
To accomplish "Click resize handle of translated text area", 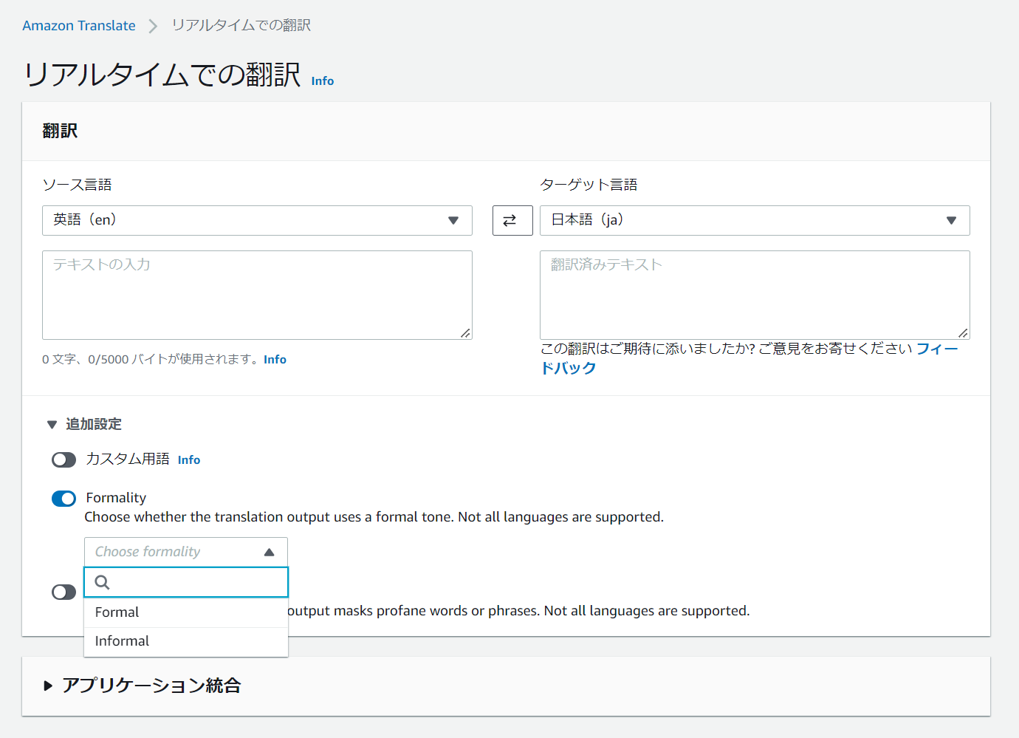I will point(963,333).
